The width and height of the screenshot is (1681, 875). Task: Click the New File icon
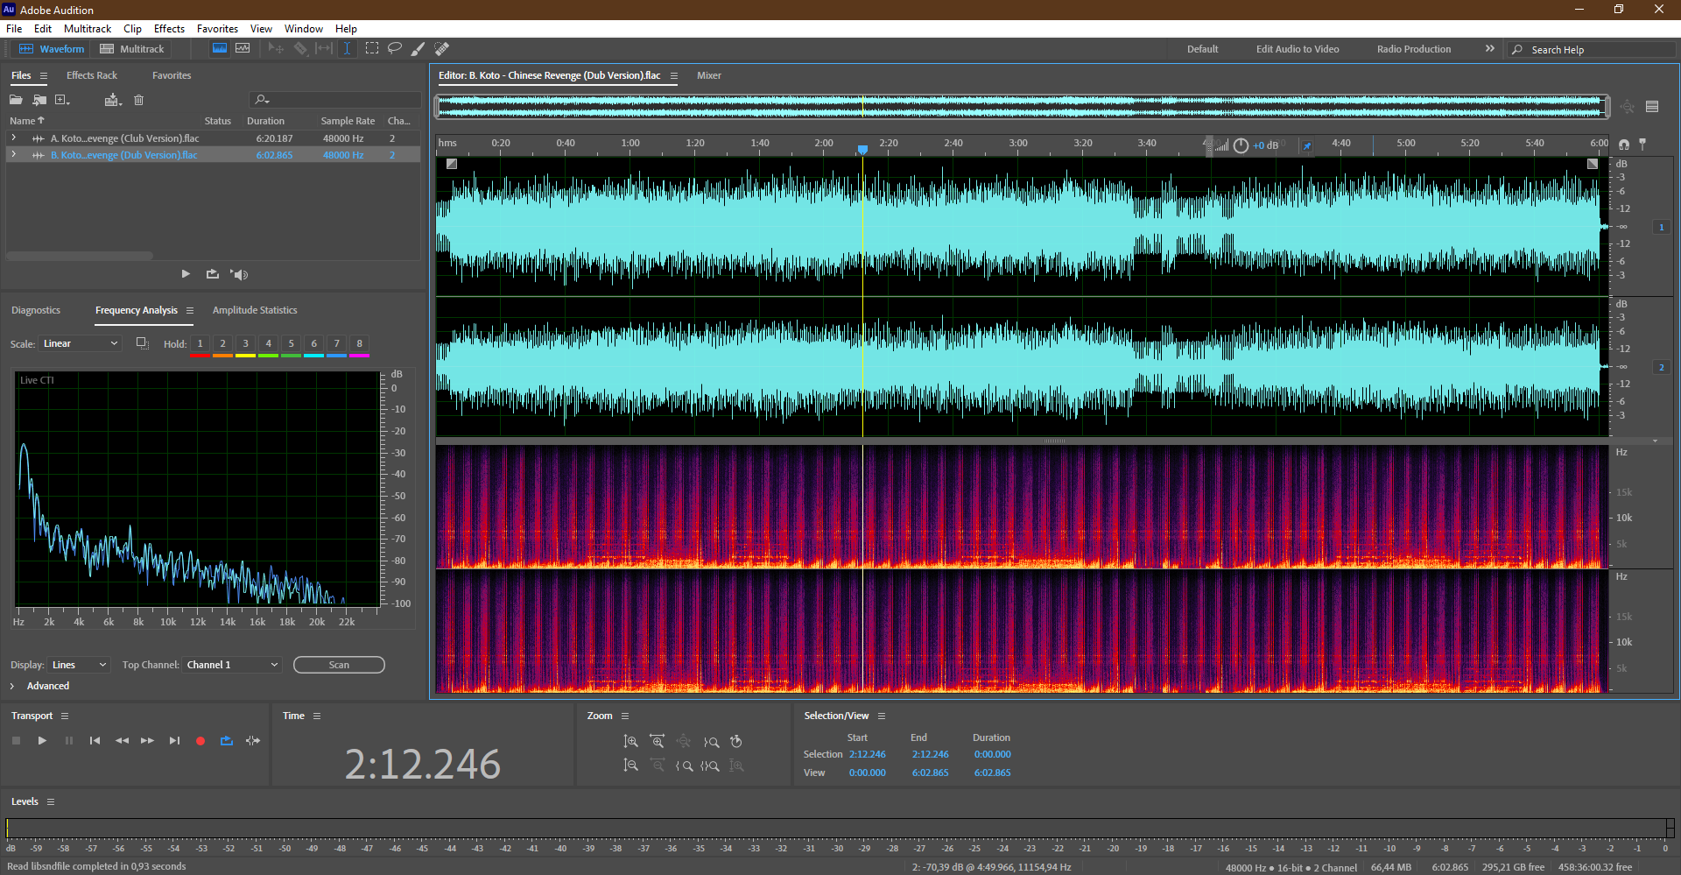tap(62, 100)
